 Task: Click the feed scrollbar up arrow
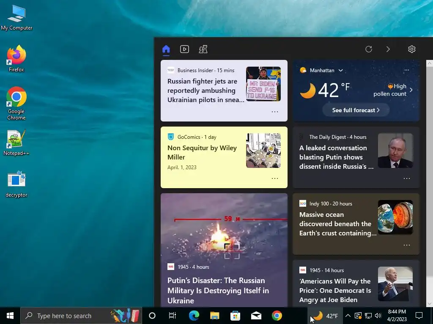[430, 63]
